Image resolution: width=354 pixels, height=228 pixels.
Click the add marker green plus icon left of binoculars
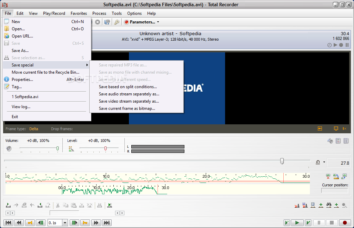click(x=321, y=205)
